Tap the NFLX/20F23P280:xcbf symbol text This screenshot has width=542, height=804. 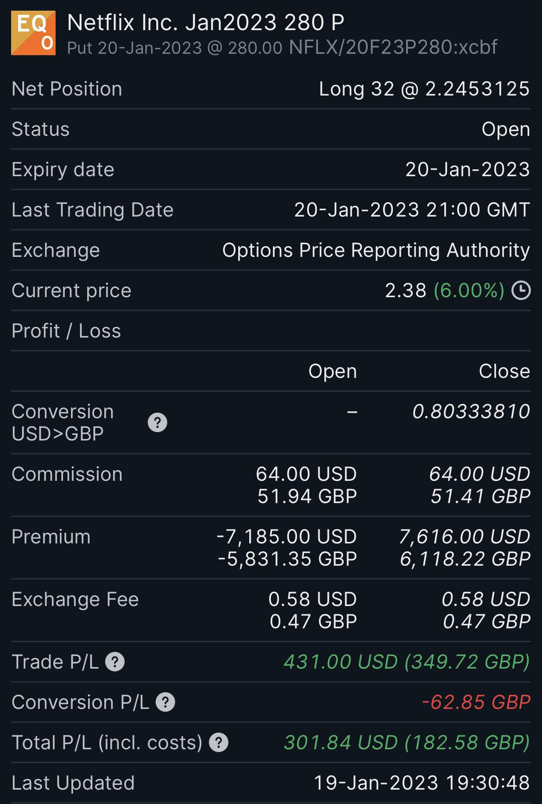(x=393, y=47)
